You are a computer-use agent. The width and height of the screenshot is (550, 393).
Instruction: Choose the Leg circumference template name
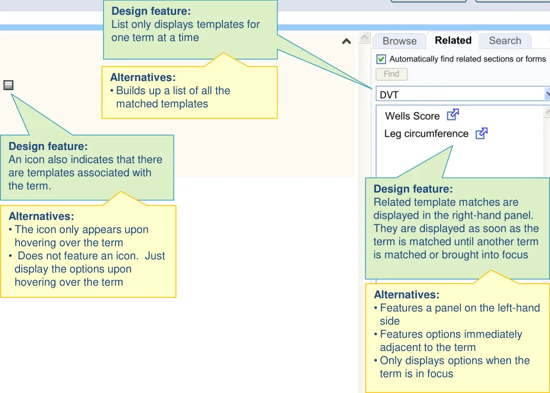tap(426, 134)
